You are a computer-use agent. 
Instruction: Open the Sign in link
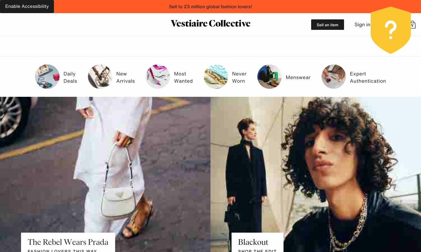(x=362, y=25)
